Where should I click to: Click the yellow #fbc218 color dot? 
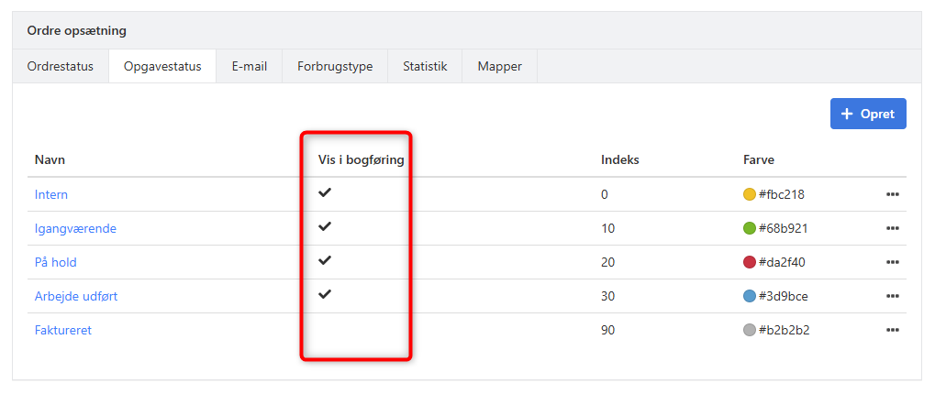click(750, 194)
